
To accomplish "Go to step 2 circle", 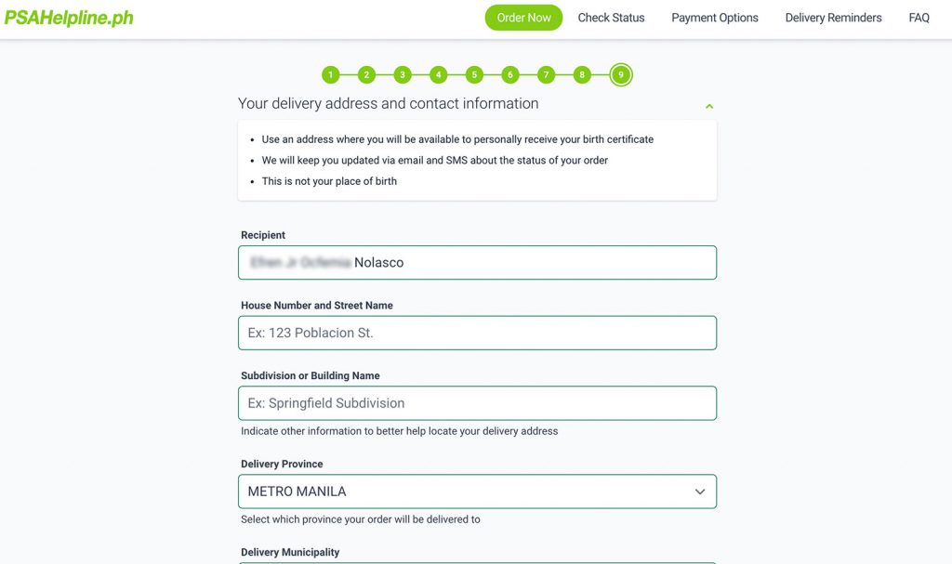I will coord(366,74).
